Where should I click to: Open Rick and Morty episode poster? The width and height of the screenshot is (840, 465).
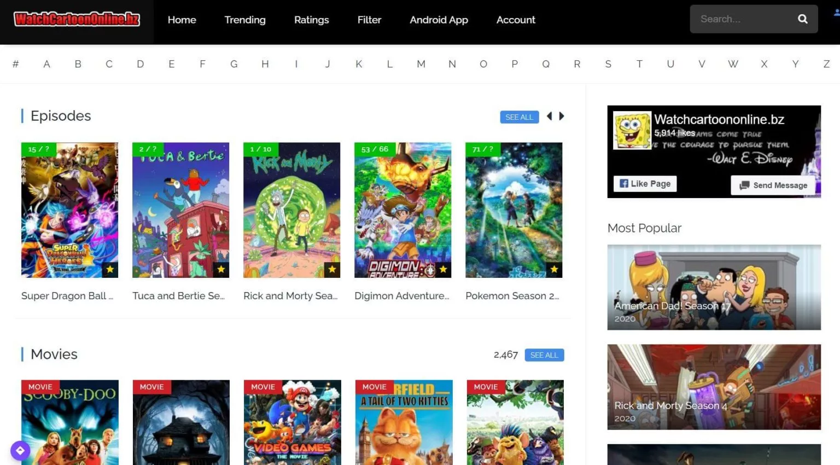[291, 210]
